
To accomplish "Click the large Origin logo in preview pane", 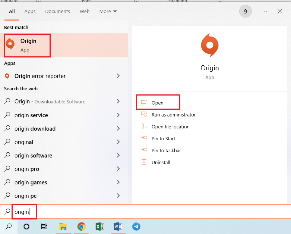I will pyautogui.click(x=210, y=45).
